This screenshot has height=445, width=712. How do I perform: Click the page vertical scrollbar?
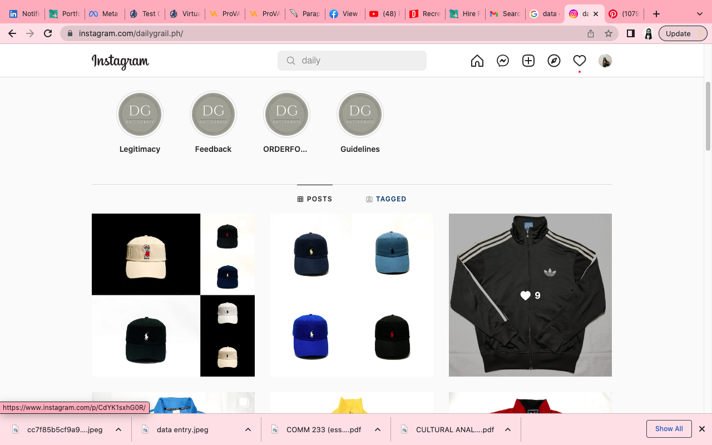pyautogui.click(x=708, y=116)
